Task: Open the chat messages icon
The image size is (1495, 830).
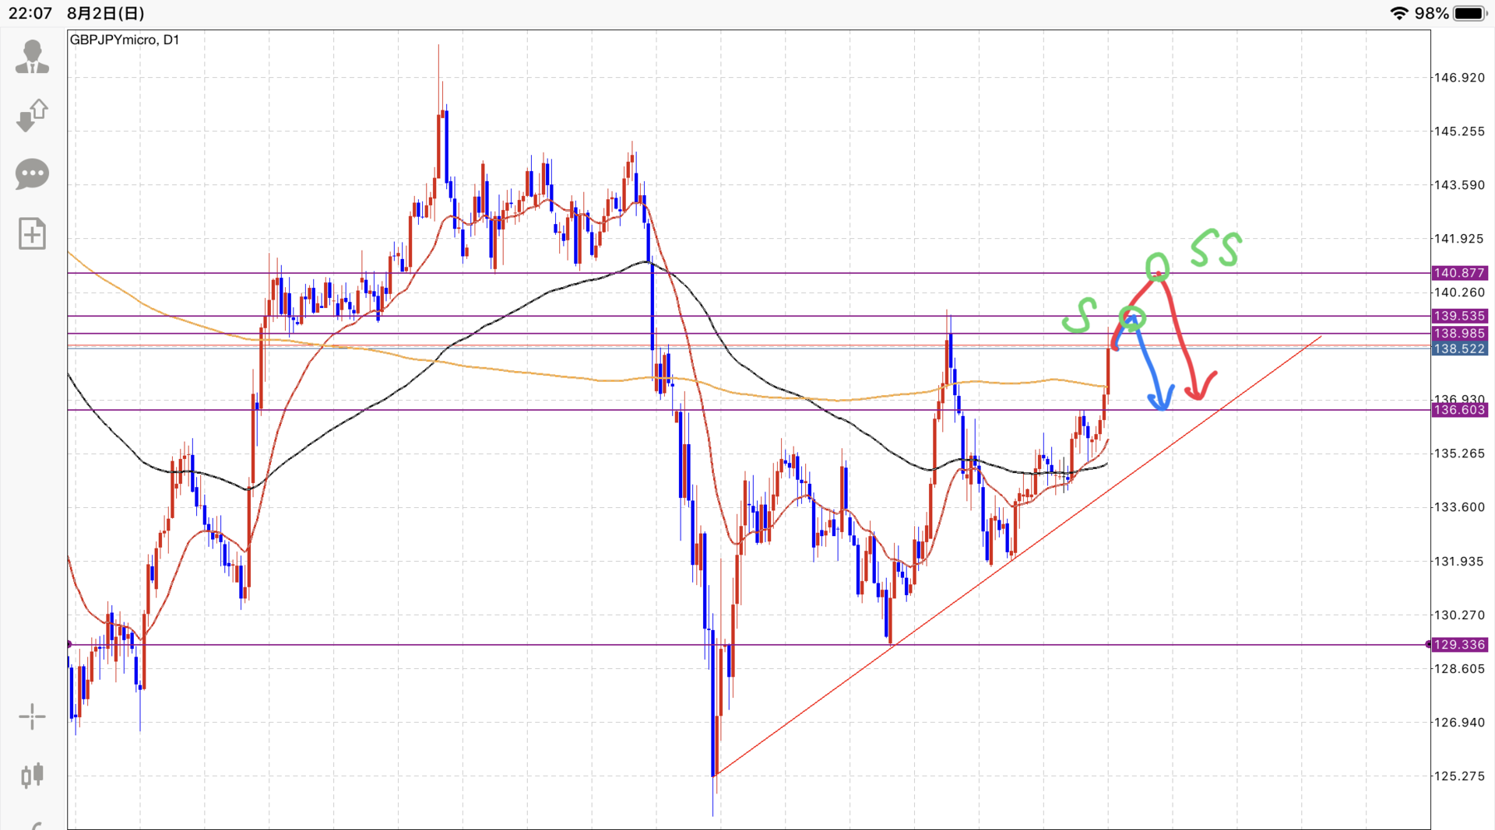Action: [x=32, y=174]
